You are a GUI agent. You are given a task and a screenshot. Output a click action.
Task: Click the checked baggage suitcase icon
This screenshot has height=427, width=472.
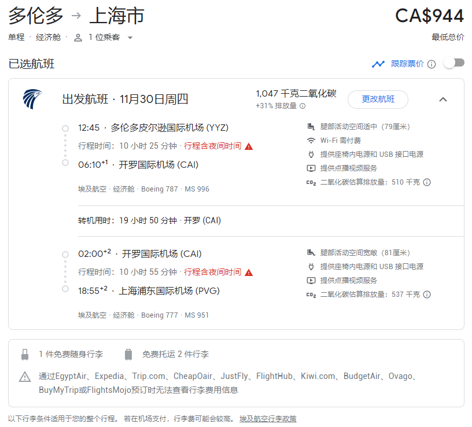click(128, 354)
